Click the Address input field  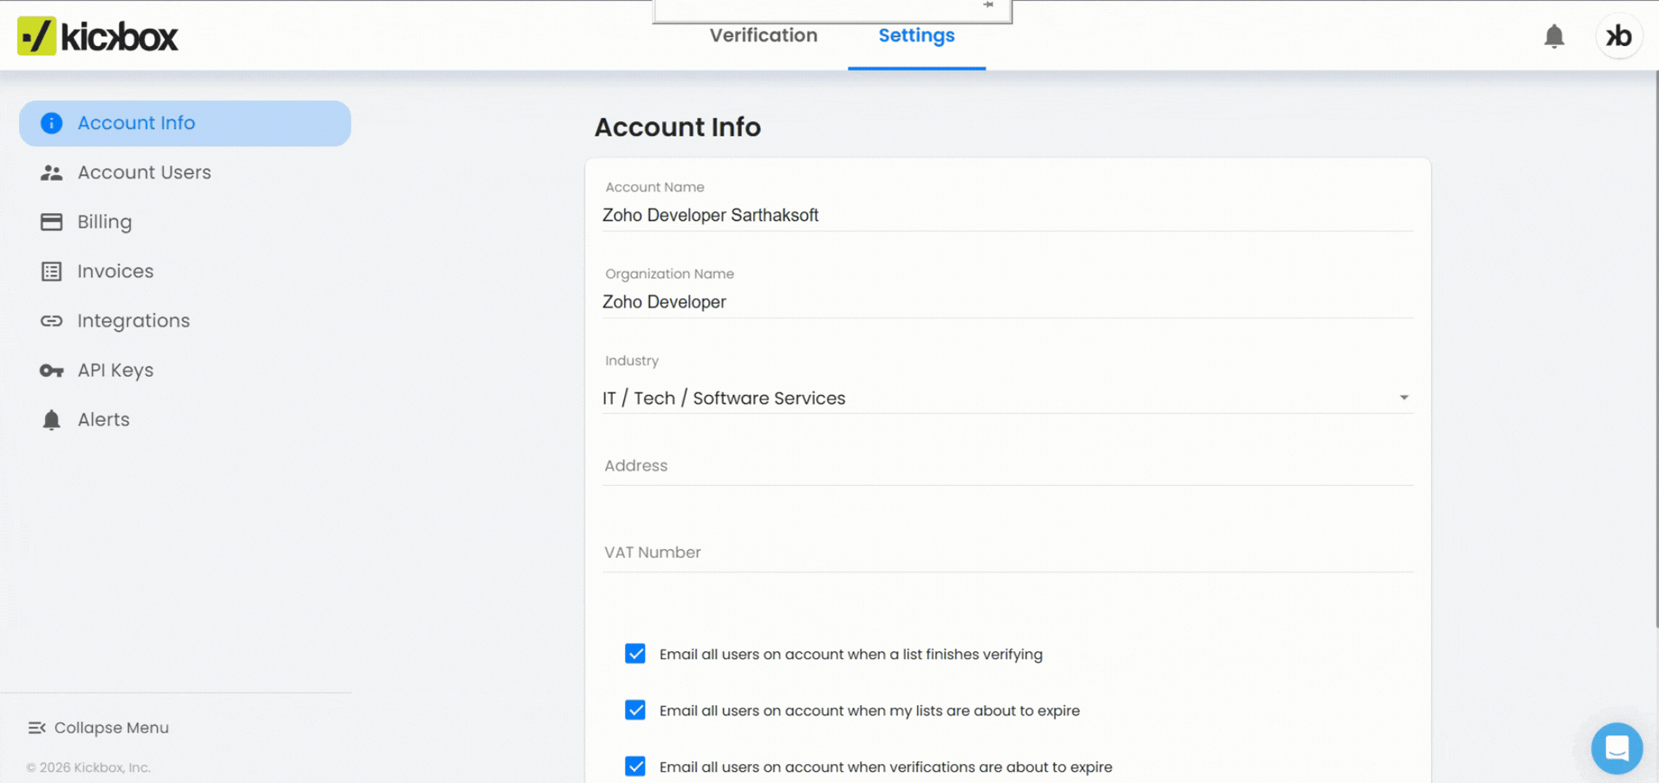1007,466
